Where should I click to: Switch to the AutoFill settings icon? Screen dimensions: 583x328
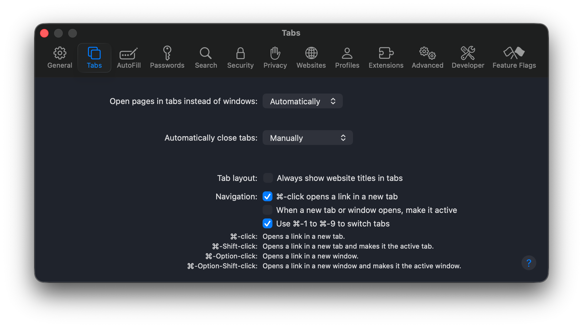129,57
